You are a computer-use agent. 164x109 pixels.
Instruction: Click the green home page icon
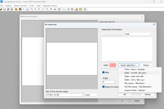click(x=80, y=9)
